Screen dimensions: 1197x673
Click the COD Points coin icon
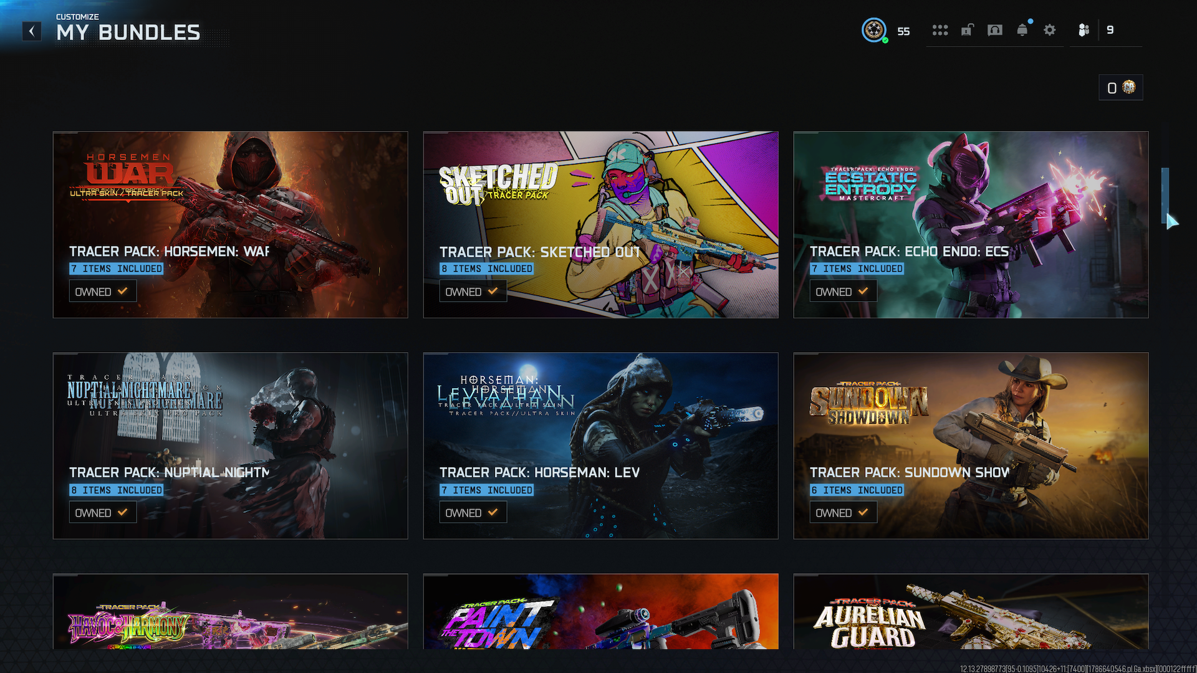1129,87
